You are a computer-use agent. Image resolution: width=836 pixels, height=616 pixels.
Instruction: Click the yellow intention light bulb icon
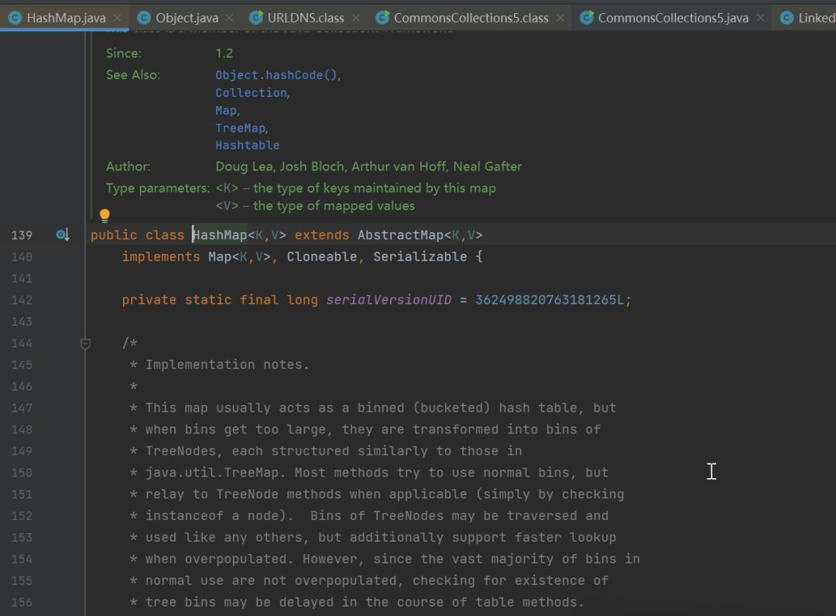tap(104, 216)
